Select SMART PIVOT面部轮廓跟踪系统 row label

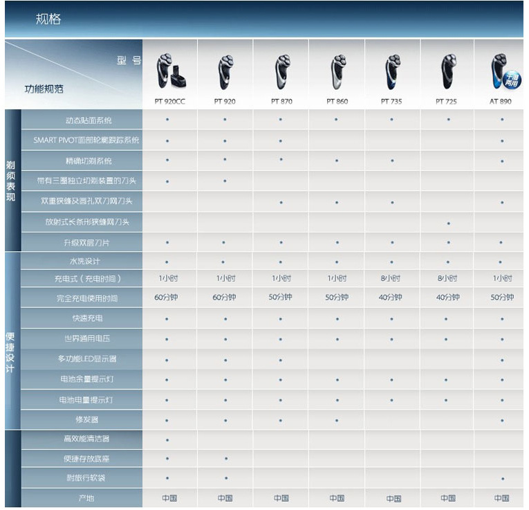tap(86, 140)
